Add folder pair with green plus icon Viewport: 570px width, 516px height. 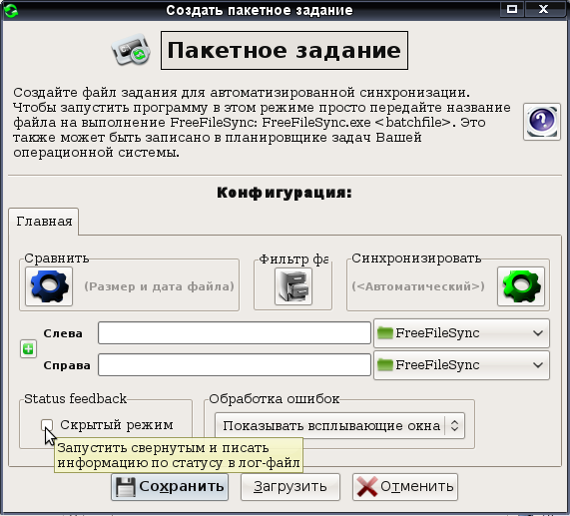point(28,349)
